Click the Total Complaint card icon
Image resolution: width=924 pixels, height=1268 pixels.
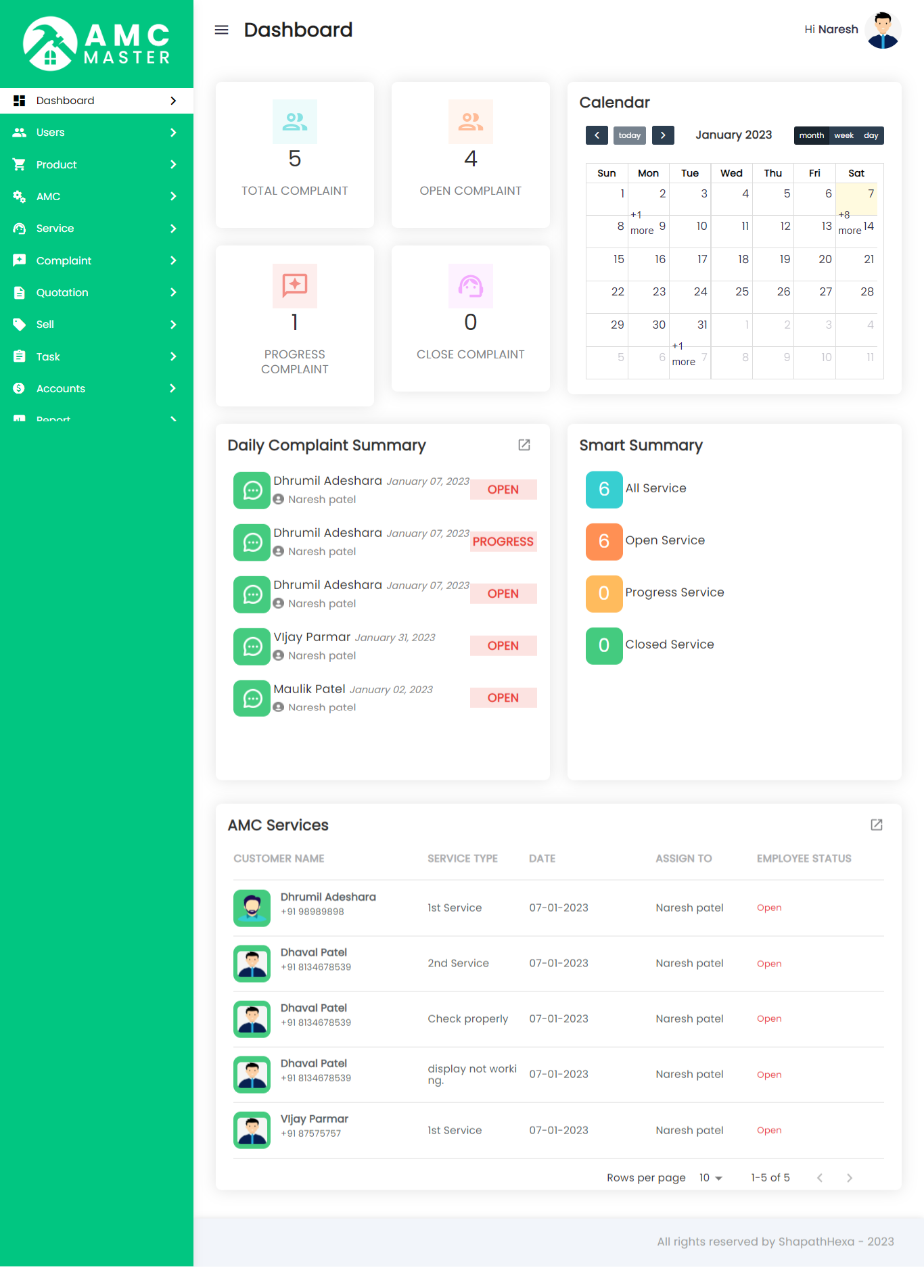[295, 122]
